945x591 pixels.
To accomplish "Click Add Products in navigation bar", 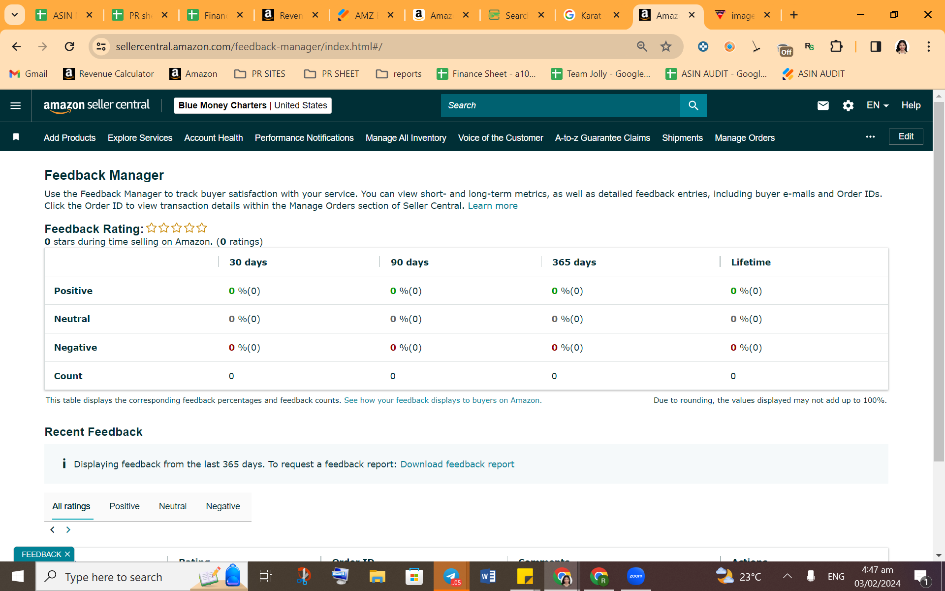I will [69, 138].
